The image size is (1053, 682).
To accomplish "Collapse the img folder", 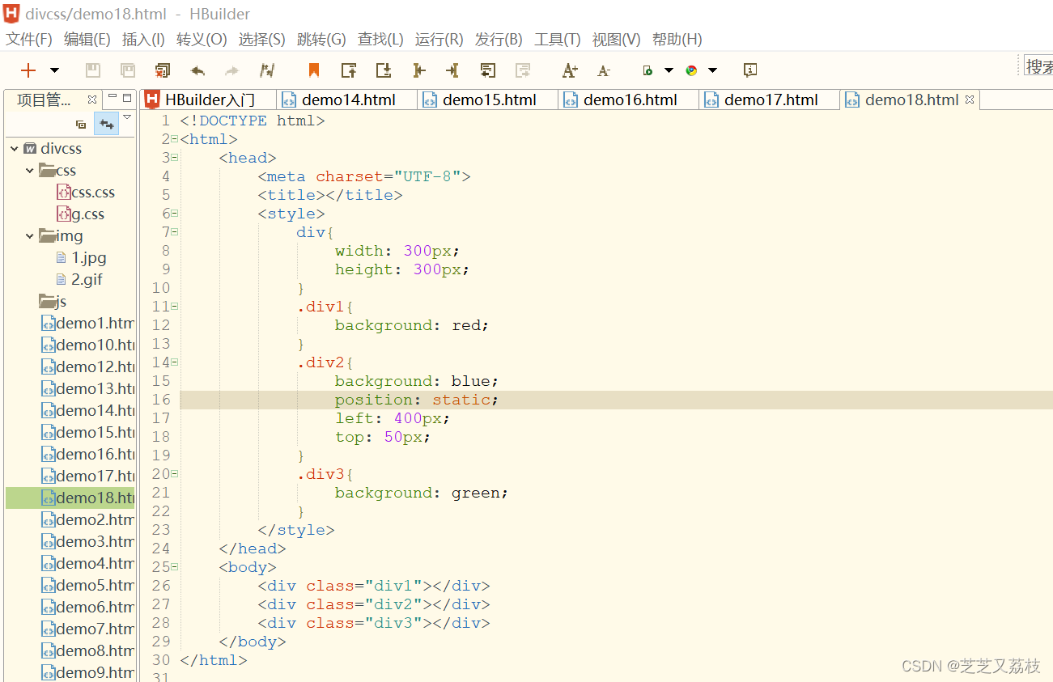I will click(x=30, y=236).
